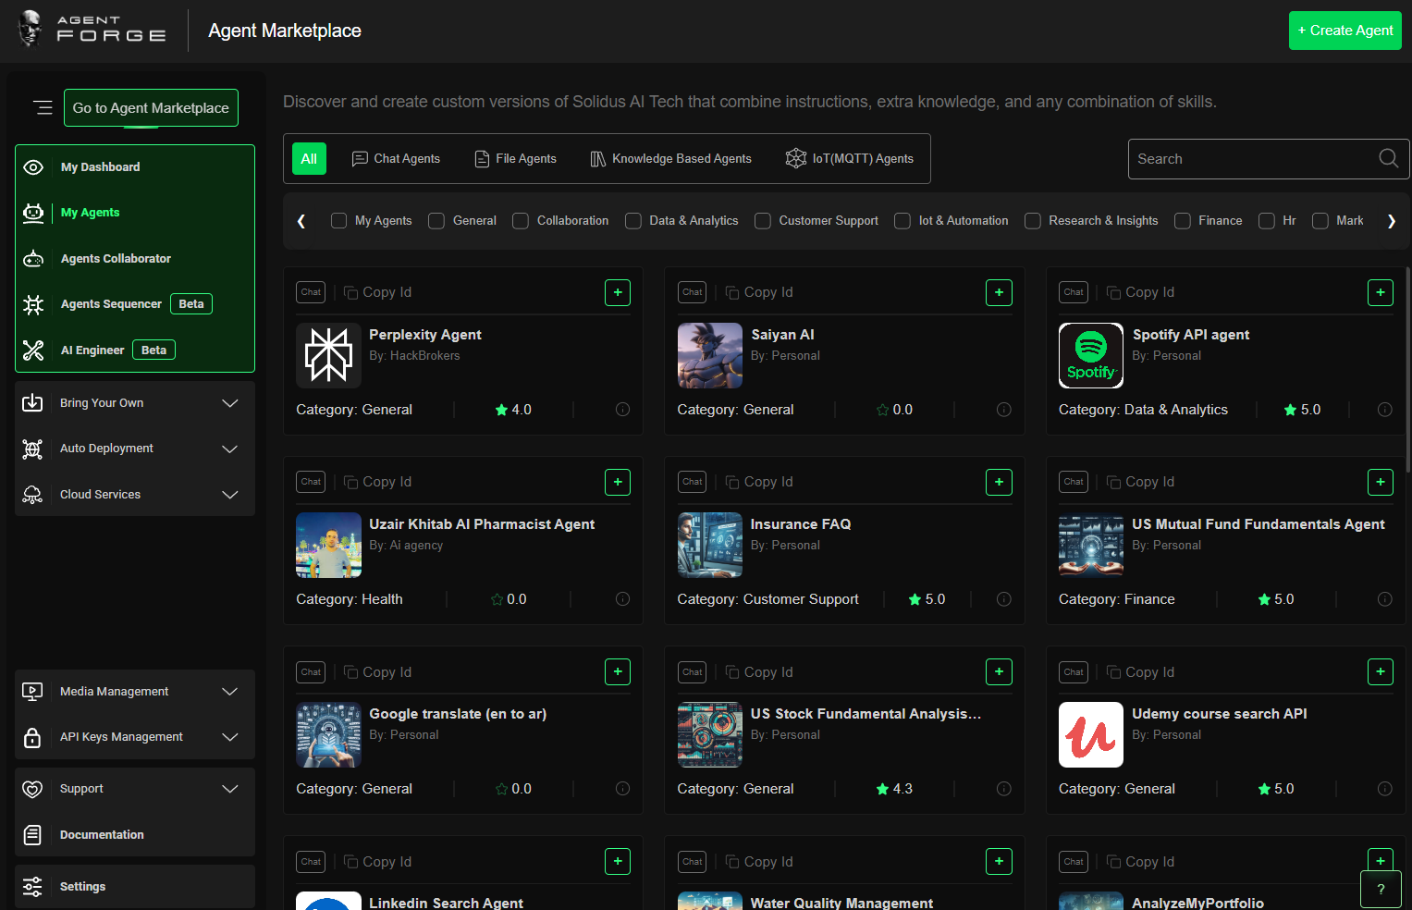Screen dimensions: 1412x910
Task: Check the Collaboration filter checkbox
Action: [x=521, y=221]
